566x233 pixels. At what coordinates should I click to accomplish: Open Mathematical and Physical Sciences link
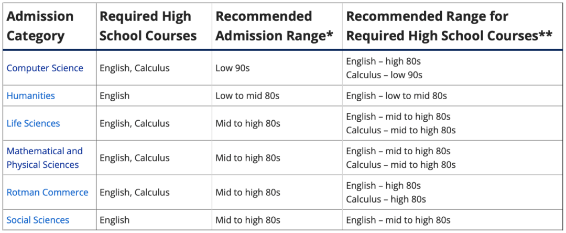45,158
